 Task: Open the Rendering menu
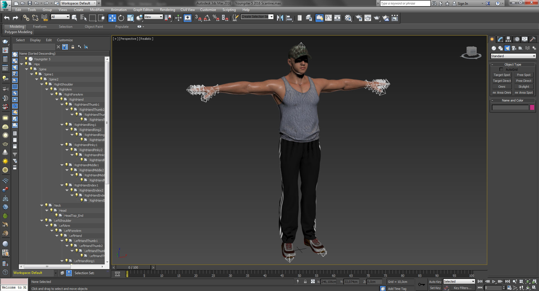167,10
